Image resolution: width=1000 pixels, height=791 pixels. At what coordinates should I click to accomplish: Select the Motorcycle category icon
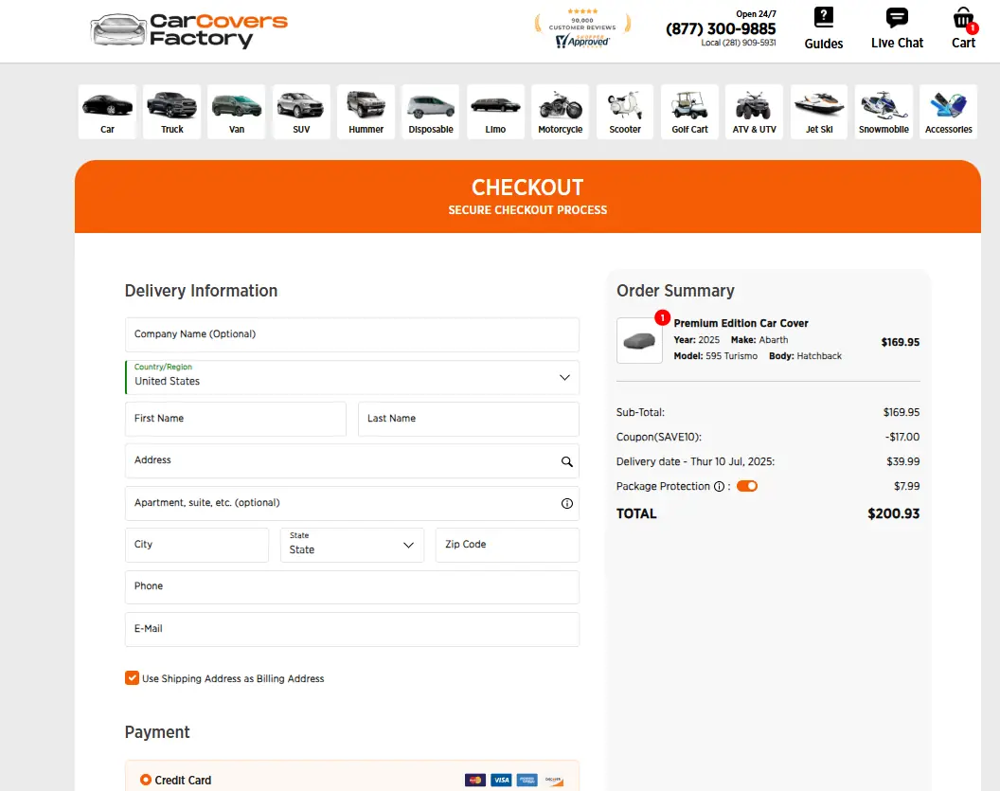pyautogui.click(x=560, y=112)
